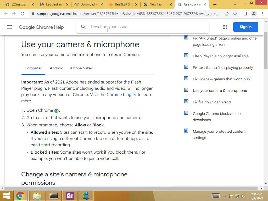Open Manage your protected content settings

point(219,135)
